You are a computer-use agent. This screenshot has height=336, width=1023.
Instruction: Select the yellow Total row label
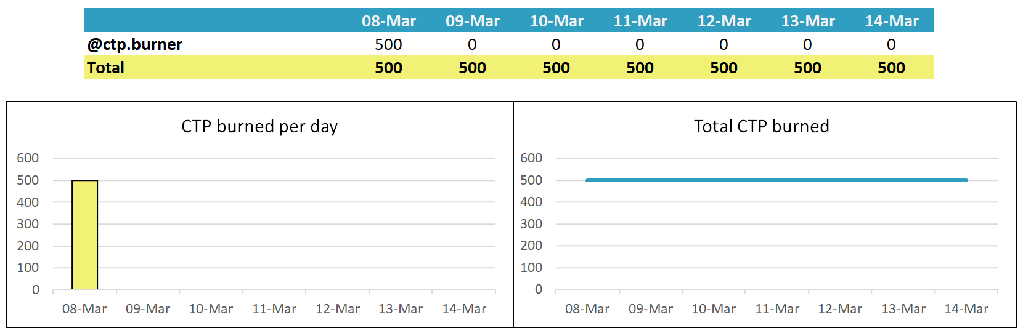pyautogui.click(x=106, y=68)
